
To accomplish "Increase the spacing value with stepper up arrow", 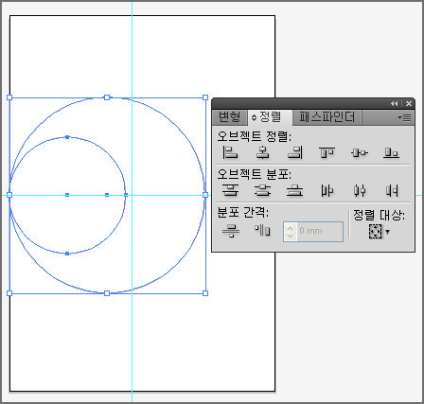I will tap(291, 227).
